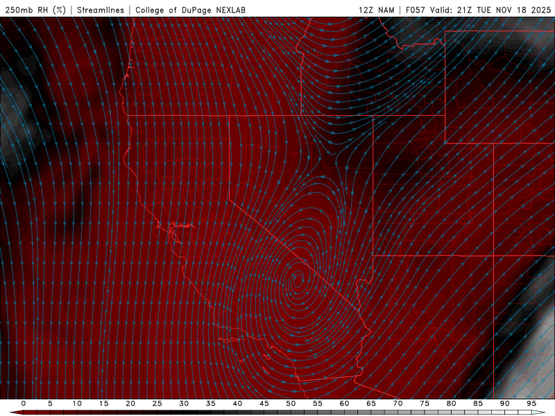Click the color bar value "35"
The width and height of the screenshot is (555, 416).
[211, 404]
